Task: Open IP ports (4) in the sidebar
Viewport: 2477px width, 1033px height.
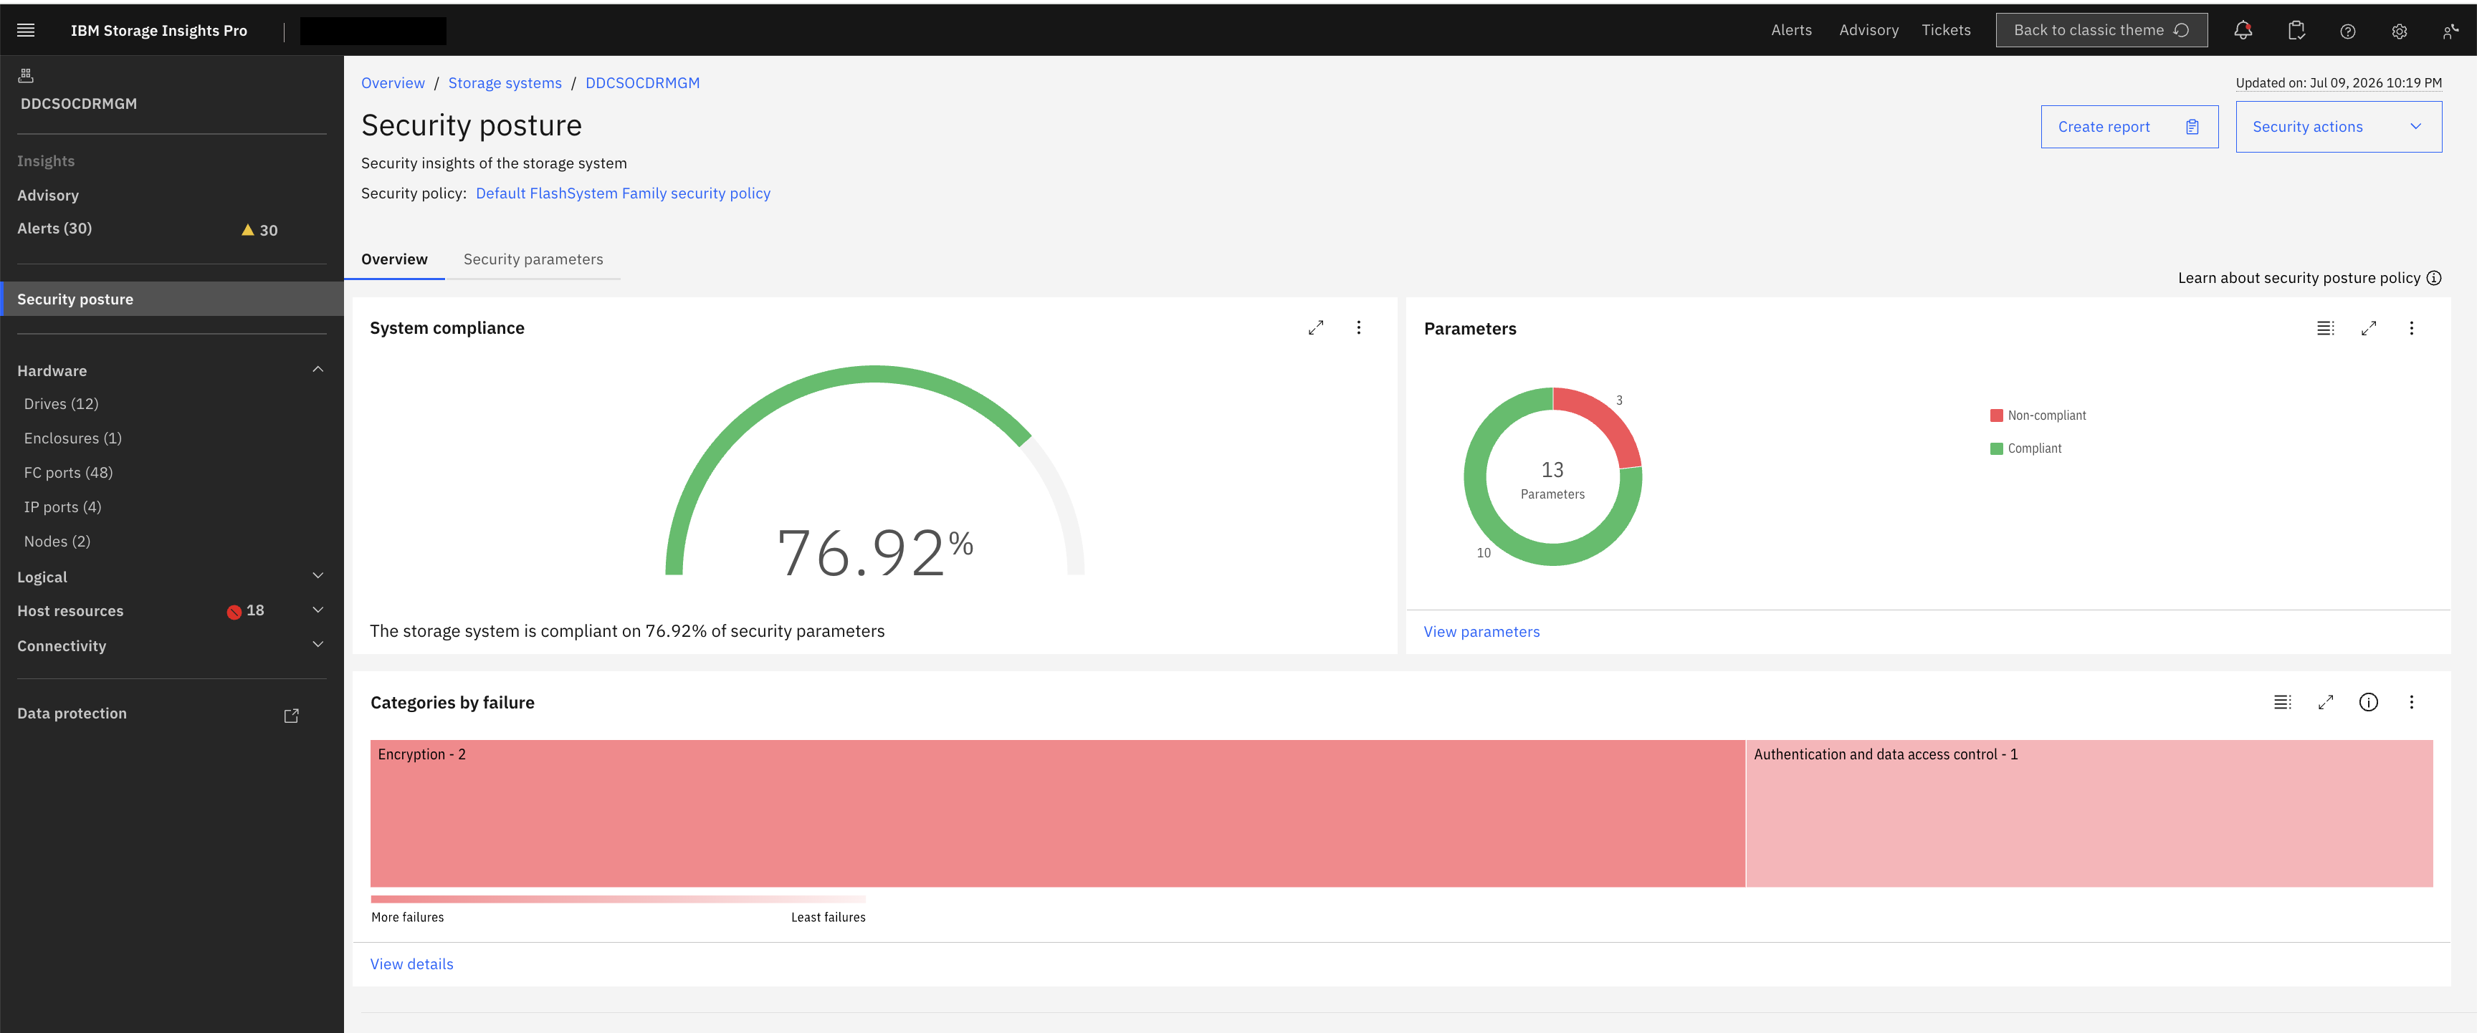Action: pyautogui.click(x=62, y=506)
